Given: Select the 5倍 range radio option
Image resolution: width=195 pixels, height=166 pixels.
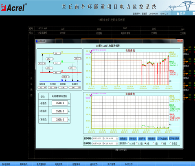Looking at the screenshot, I should (162, 143).
